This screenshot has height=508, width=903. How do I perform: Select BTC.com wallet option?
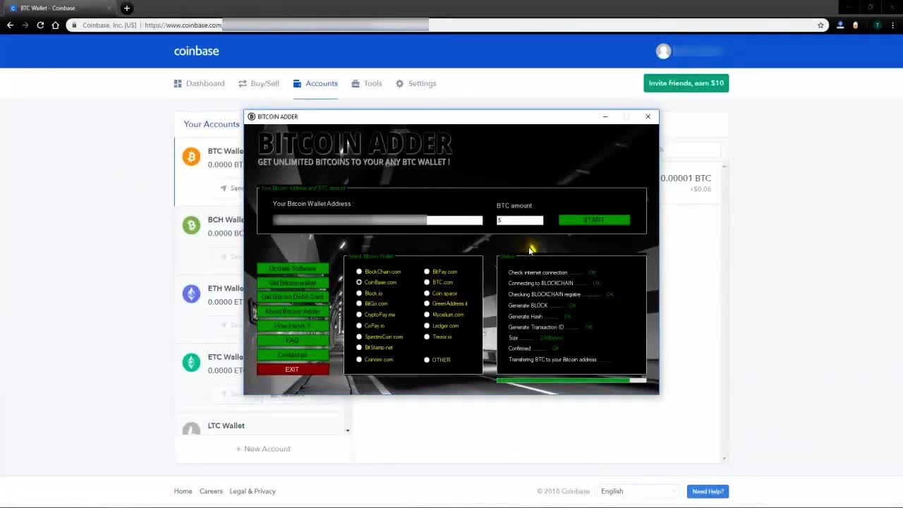pos(427,282)
